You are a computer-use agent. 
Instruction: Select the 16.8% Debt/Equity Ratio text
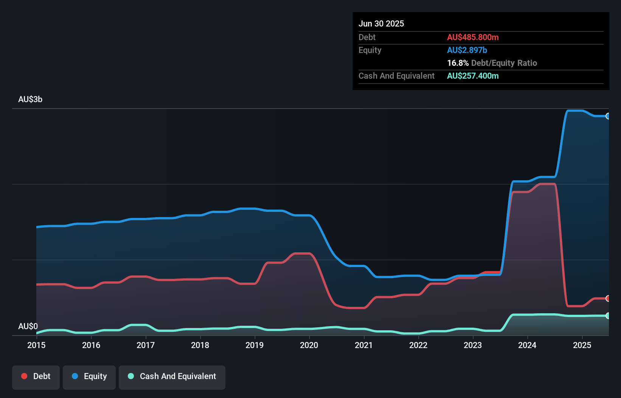[492, 63]
